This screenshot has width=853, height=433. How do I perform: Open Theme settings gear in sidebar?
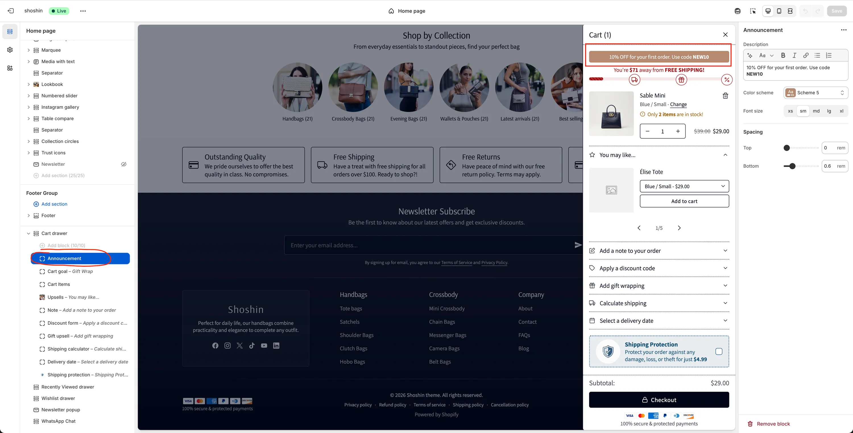pyautogui.click(x=10, y=50)
